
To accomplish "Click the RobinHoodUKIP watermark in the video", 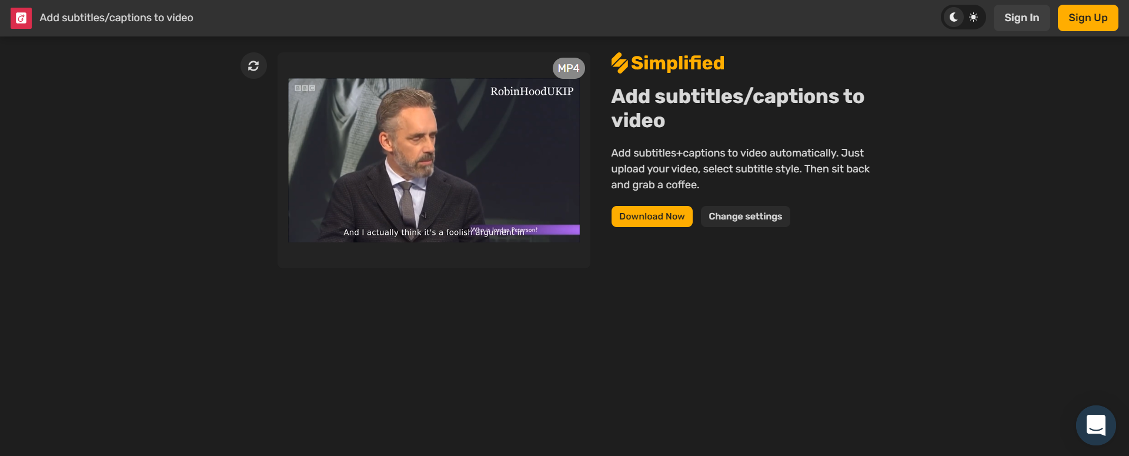I will (x=532, y=91).
